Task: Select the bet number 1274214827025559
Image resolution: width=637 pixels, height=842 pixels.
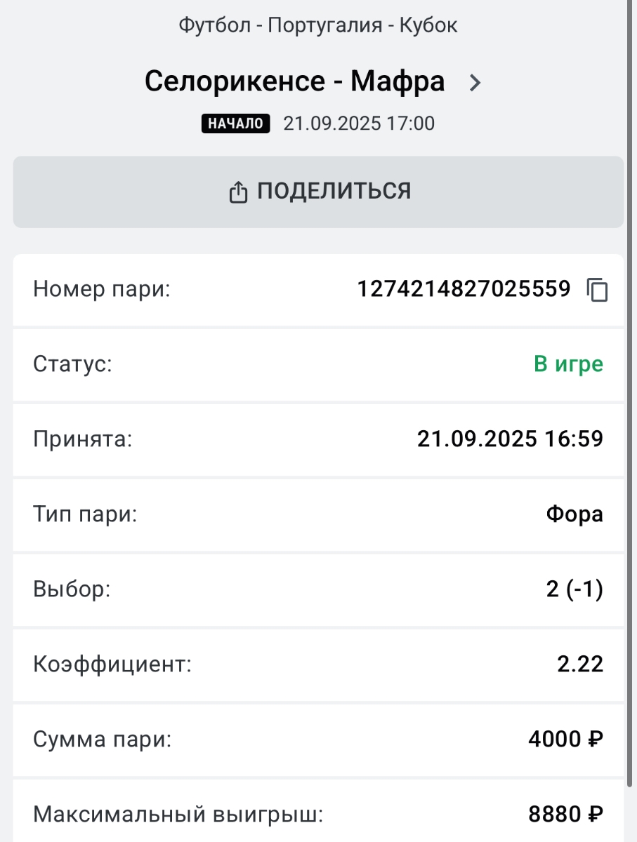Action: pyautogui.click(x=464, y=289)
